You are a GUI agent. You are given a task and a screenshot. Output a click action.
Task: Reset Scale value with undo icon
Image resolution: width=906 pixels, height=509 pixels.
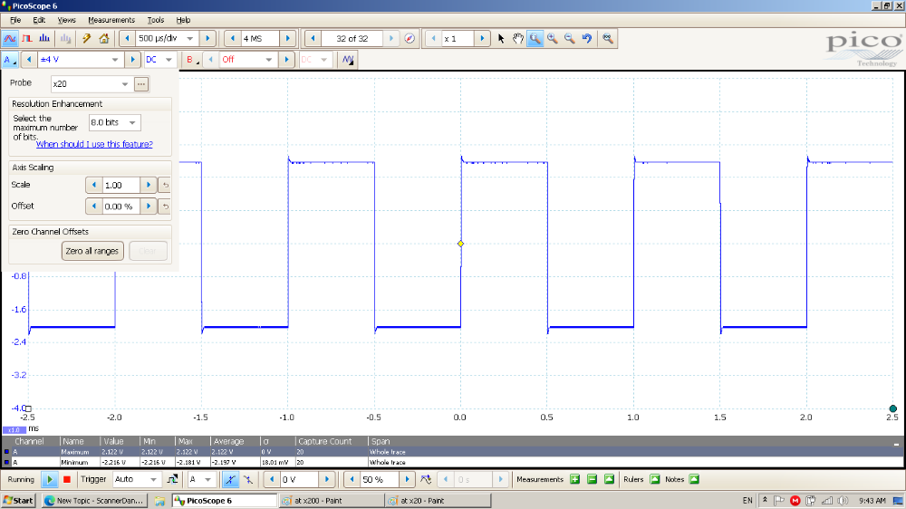[165, 185]
